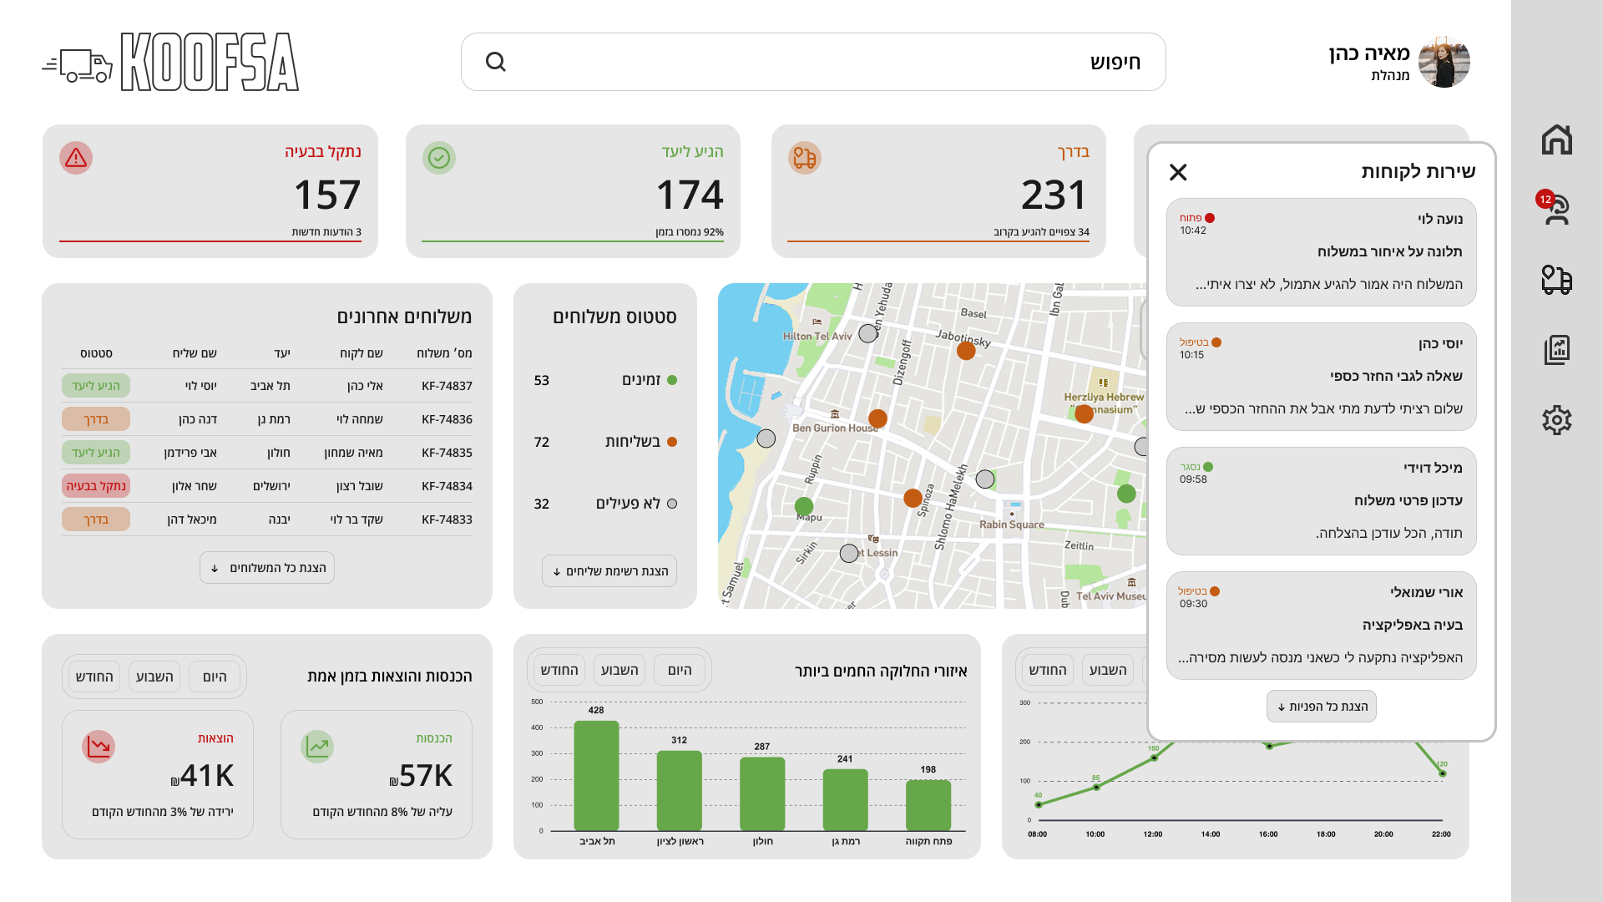Viewport: 1603px width, 902px height.
Task: Click shipment number KF-74837
Action: pyautogui.click(x=447, y=386)
